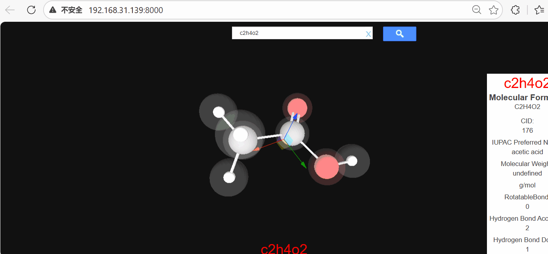Viewport: 548px width, 254px height.
Task: Clear the search box with the X
Action: tap(368, 34)
